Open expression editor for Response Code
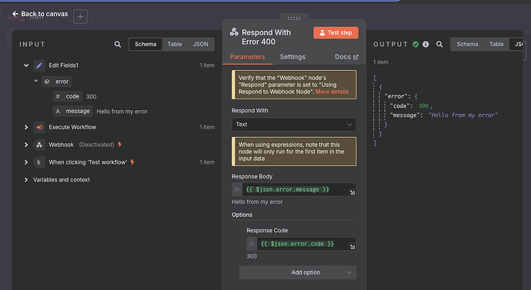The width and height of the screenshot is (531, 290). (x=352, y=247)
